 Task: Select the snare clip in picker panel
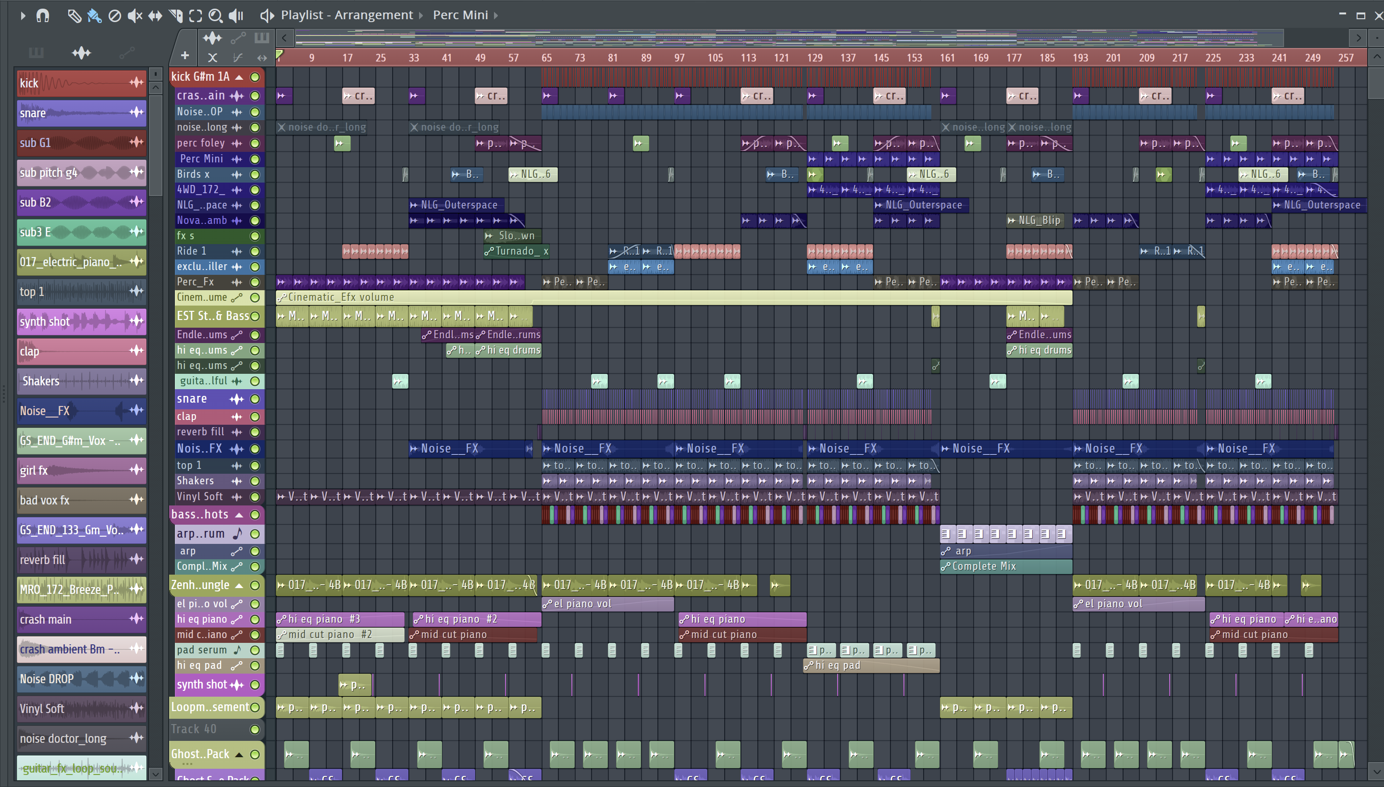(81, 113)
